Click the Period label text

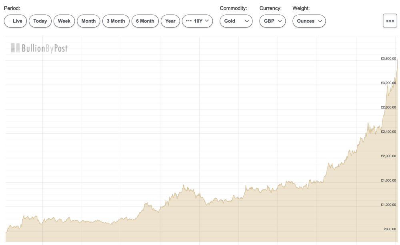(12, 8)
